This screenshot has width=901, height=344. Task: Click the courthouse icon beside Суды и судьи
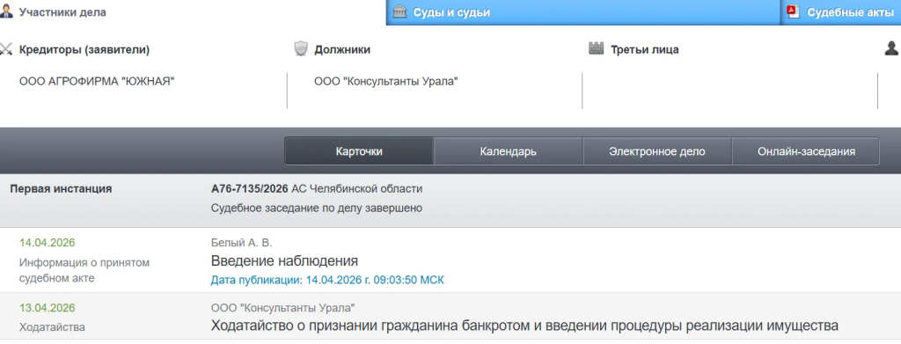400,12
